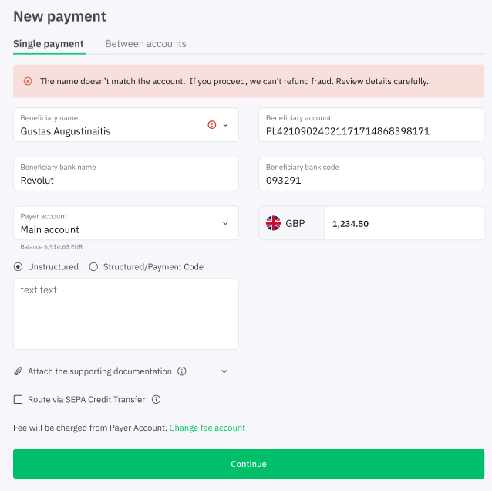Expand the supporting documentation section chevron
This screenshot has width=492, height=491.
coord(224,371)
